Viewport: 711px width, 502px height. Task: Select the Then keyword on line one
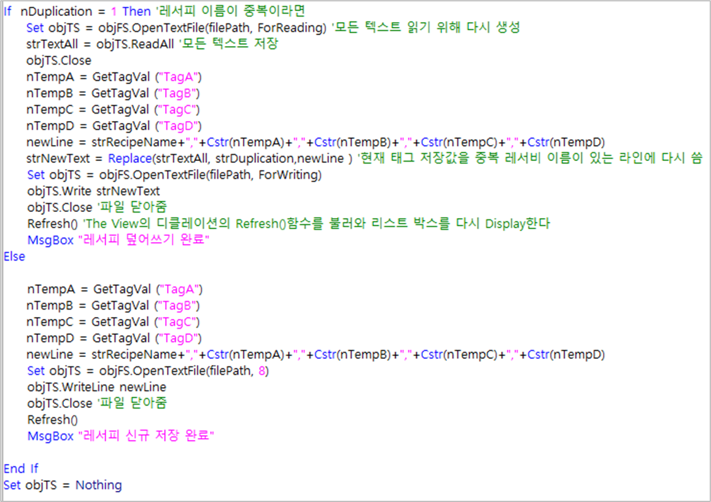pos(136,11)
